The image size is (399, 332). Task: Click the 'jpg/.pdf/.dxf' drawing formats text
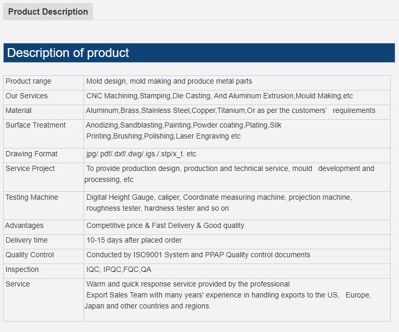coord(141,154)
